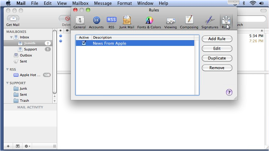
Task: Click the Edit rule button
Action: [x=217, y=48]
